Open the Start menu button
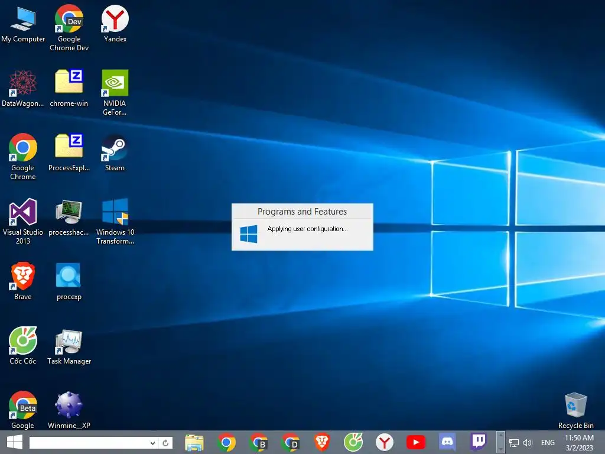The width and height of the screenshot is (605, 454). 15,442
